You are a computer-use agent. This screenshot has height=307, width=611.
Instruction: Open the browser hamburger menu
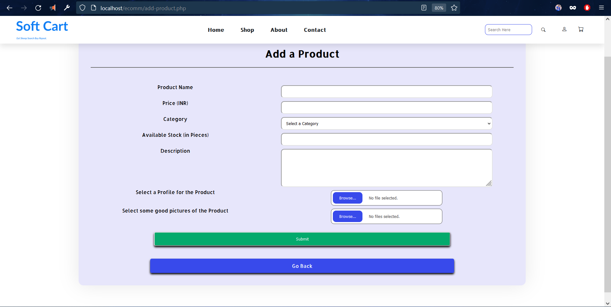click(601, 8)
